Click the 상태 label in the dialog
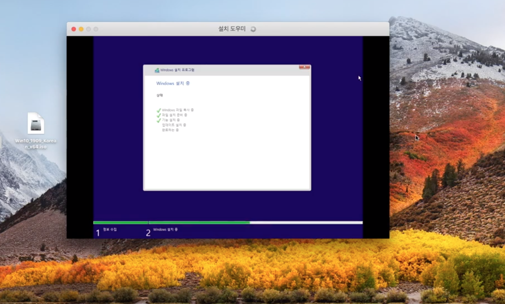The width and height of the screenshot is (505, 304). coord(159,95)
